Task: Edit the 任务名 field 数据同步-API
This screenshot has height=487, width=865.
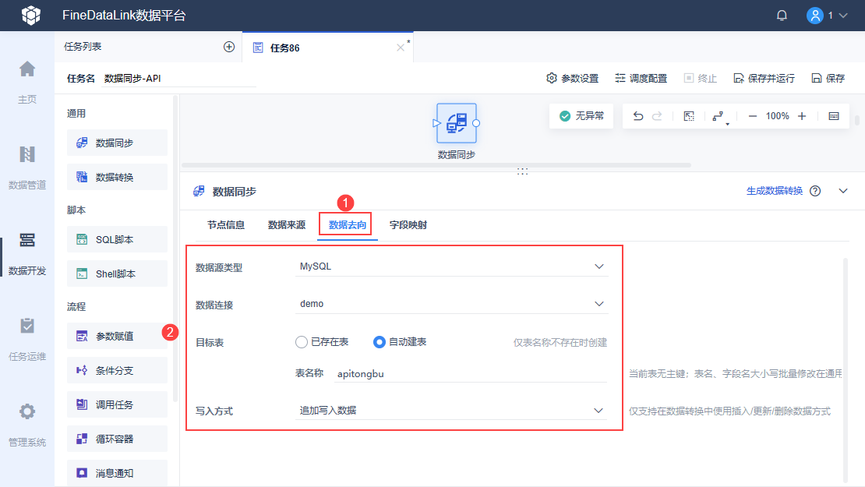Action: coord(179,79)
